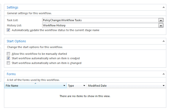The image size is (176, 111).
Task: Toggle automatically update workflow status checkbox
Action: pyautogui.click(x=8, y=30)
